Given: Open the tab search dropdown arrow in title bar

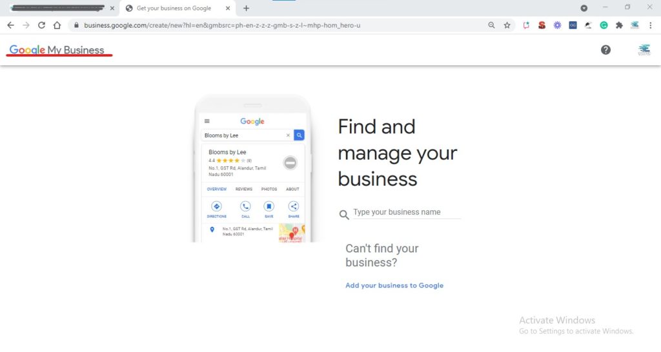Looking at the screenshot, I should pyautogui.click(x=584, y=8).
